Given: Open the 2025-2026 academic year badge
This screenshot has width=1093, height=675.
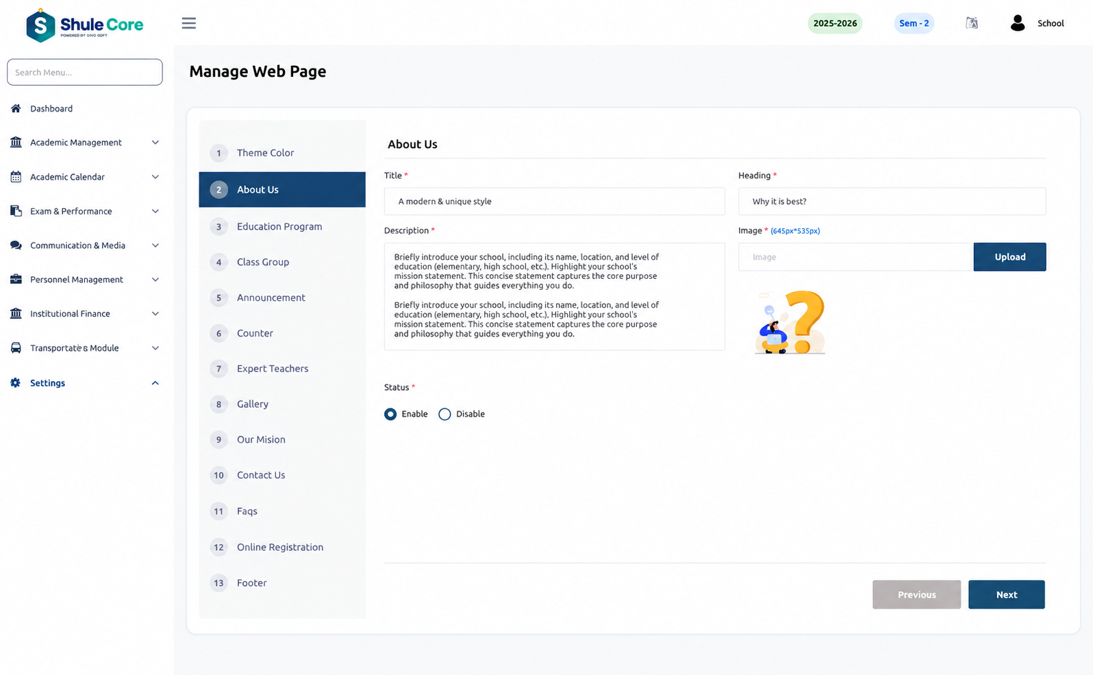Looking at the screenshot, I should pos(835,23).
